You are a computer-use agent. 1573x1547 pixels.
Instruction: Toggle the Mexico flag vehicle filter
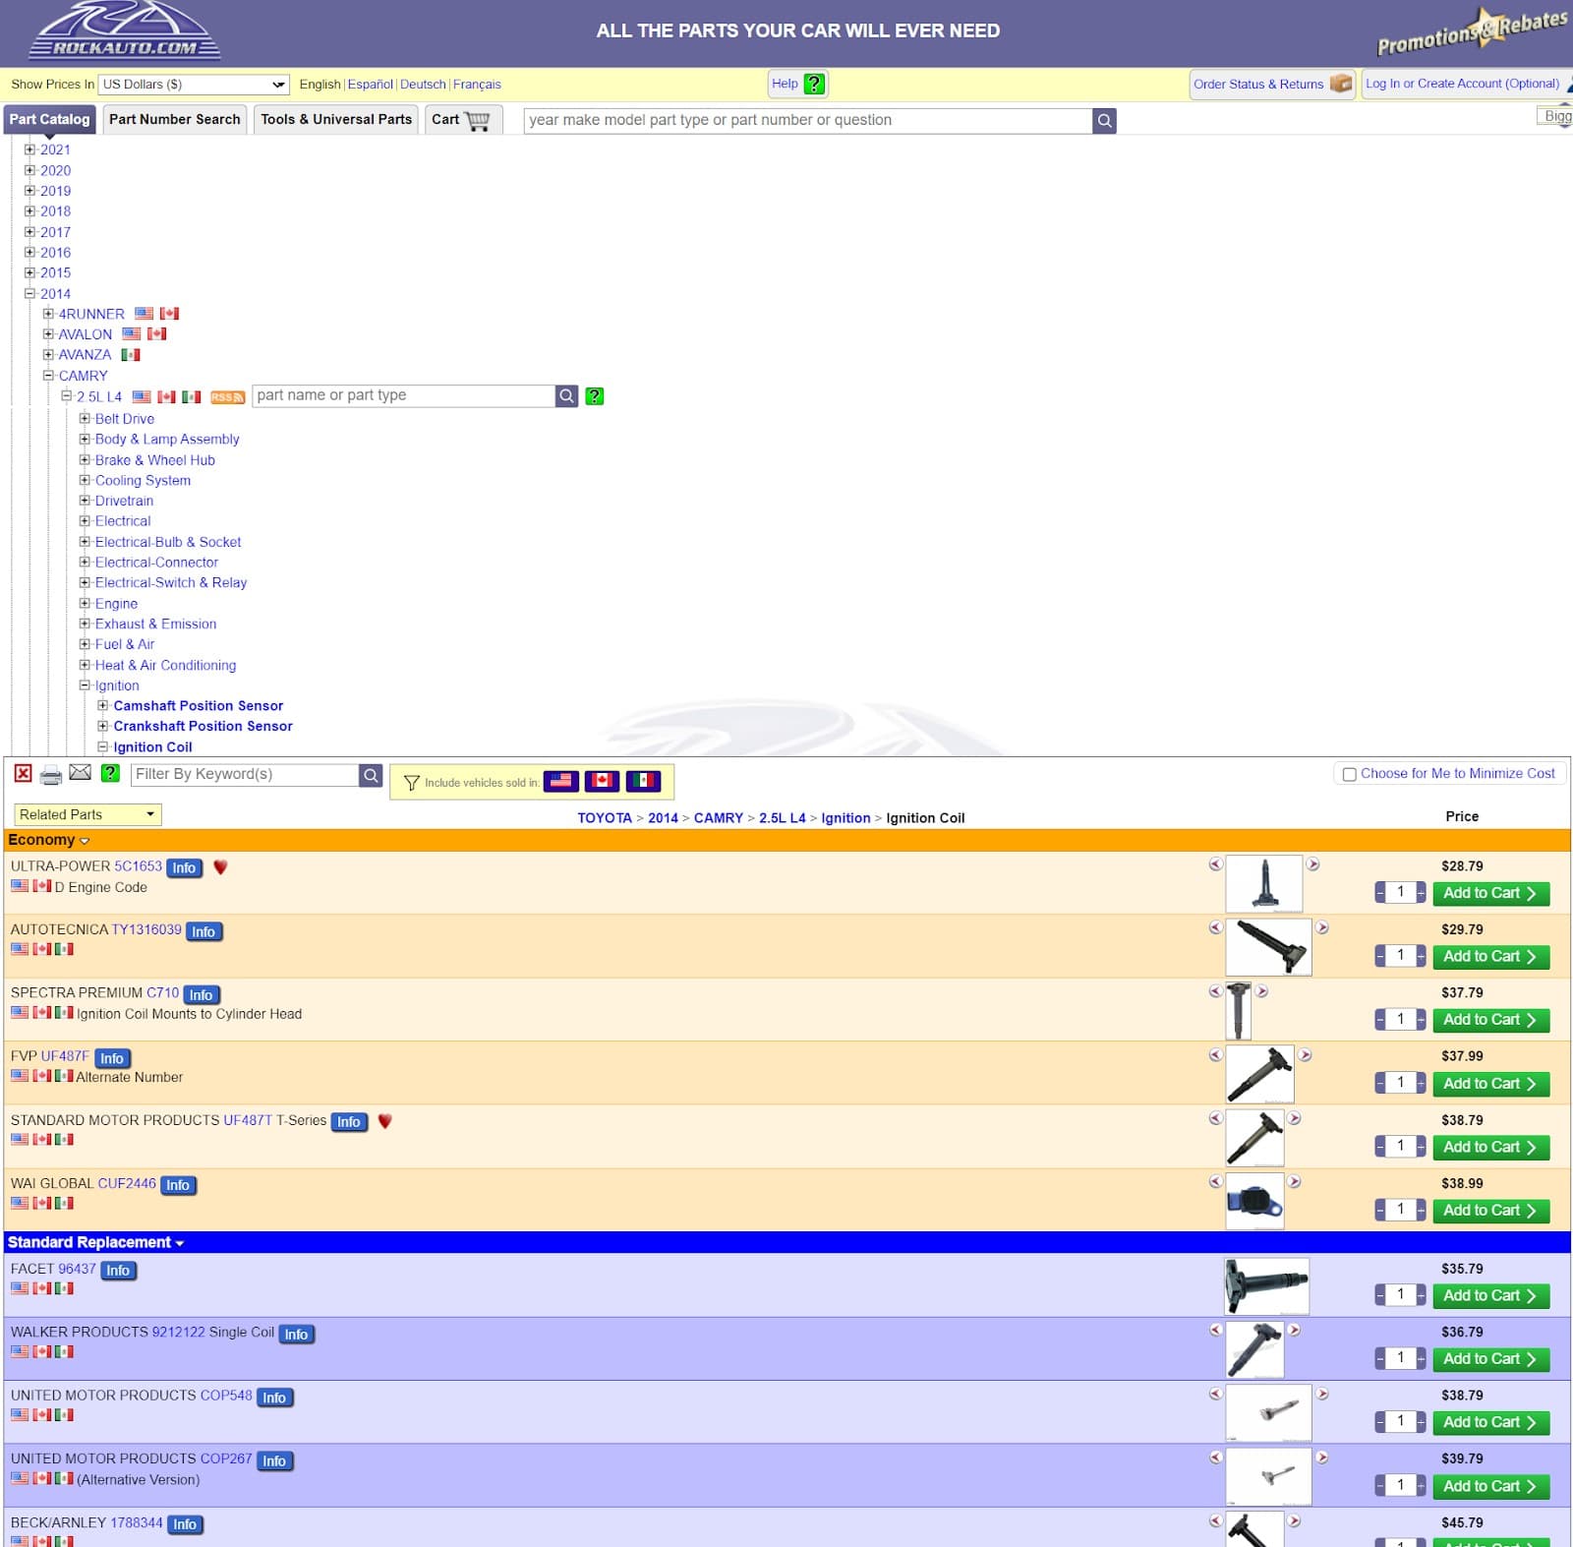(x=643, y=781)
